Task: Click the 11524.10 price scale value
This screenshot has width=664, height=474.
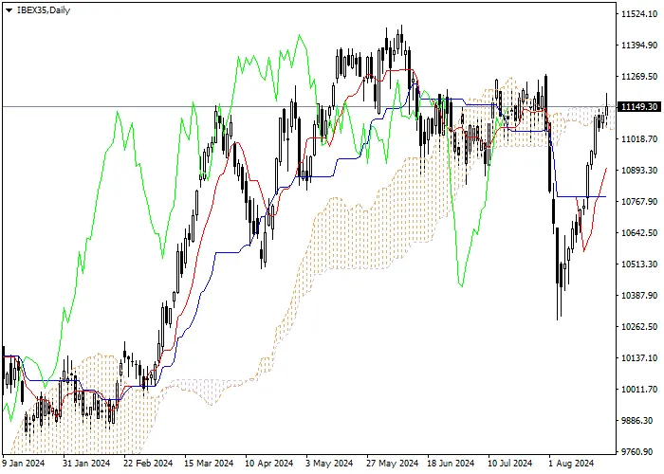Action: (x=639, y=14)
